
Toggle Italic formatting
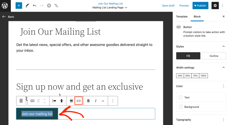tap(96, 101)
